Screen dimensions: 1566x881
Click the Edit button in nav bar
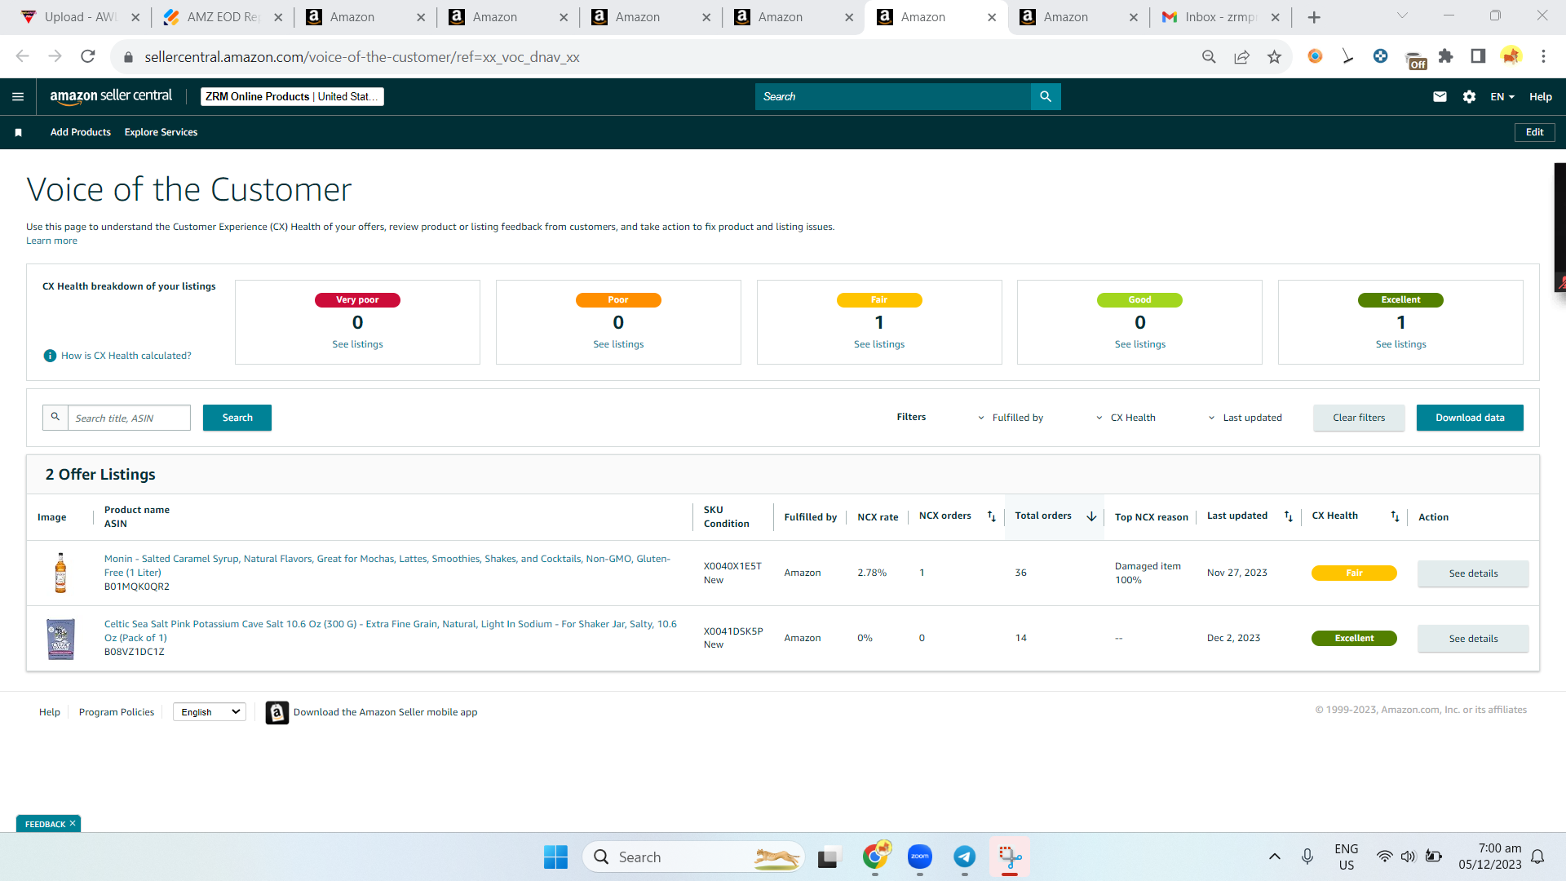[1535, 132]
